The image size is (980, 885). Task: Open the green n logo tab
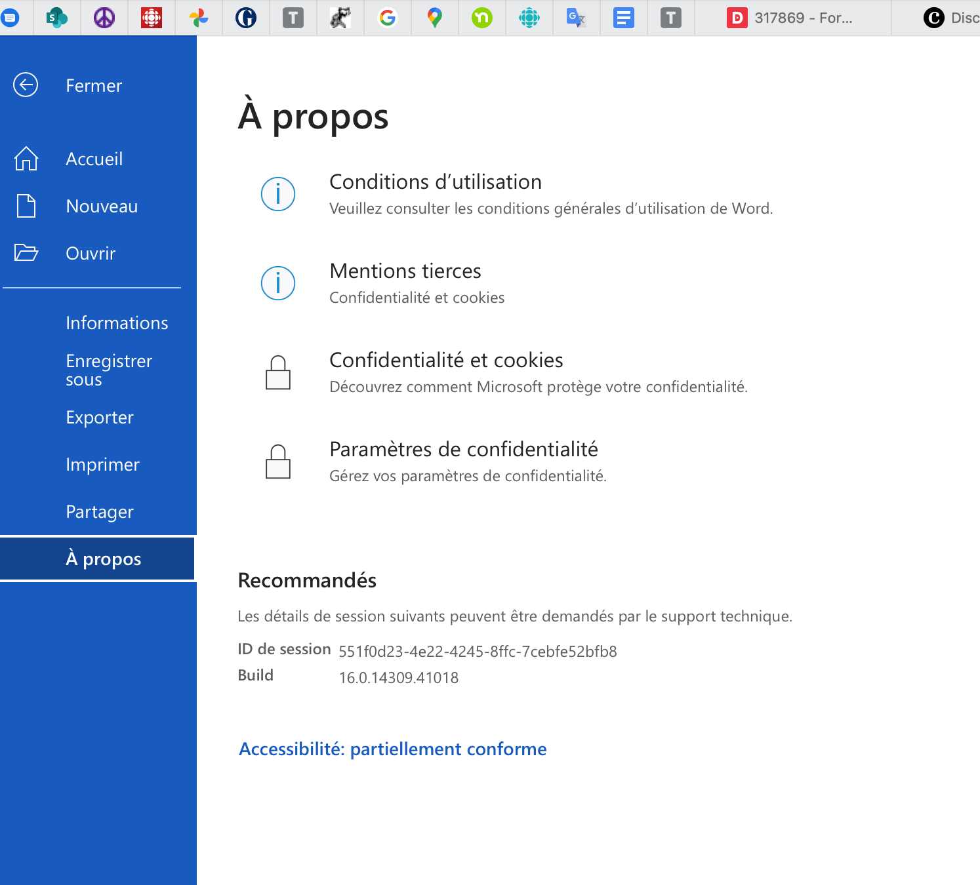coord(482,18)
